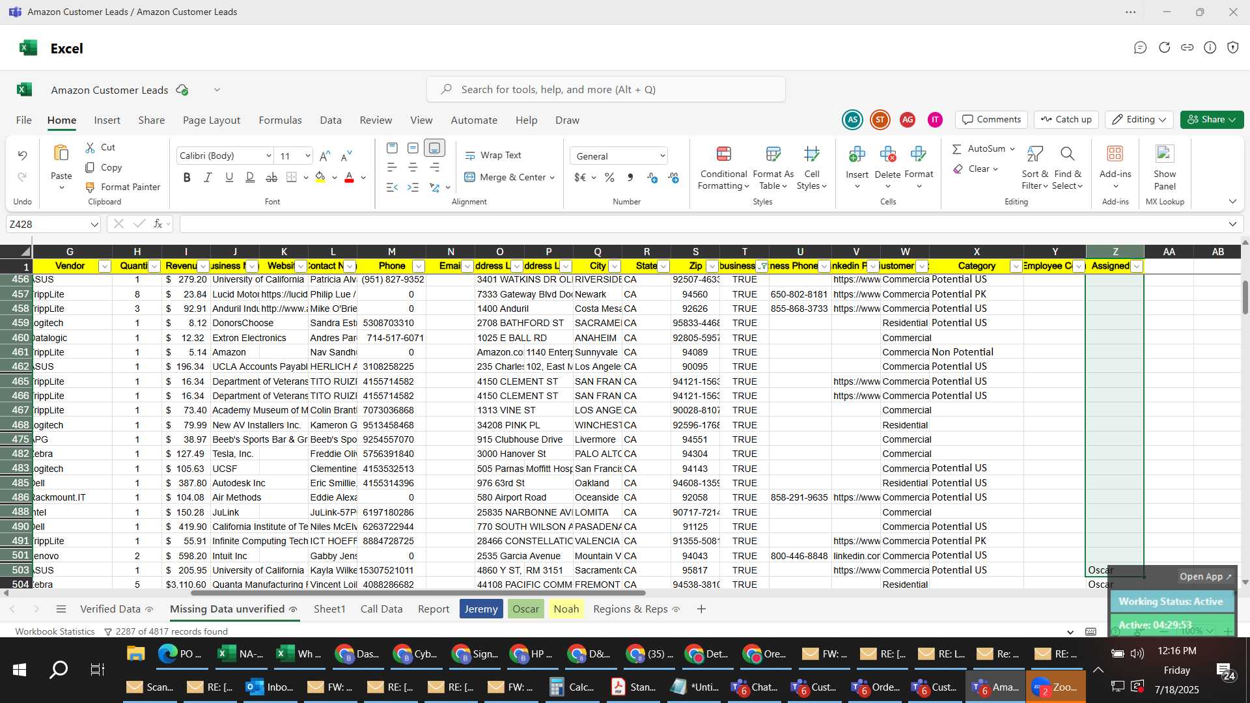The width and height of the screenshot is (1250, 703).
Task: Open the Insert ribbon tab
Action: tap(107, 120)
